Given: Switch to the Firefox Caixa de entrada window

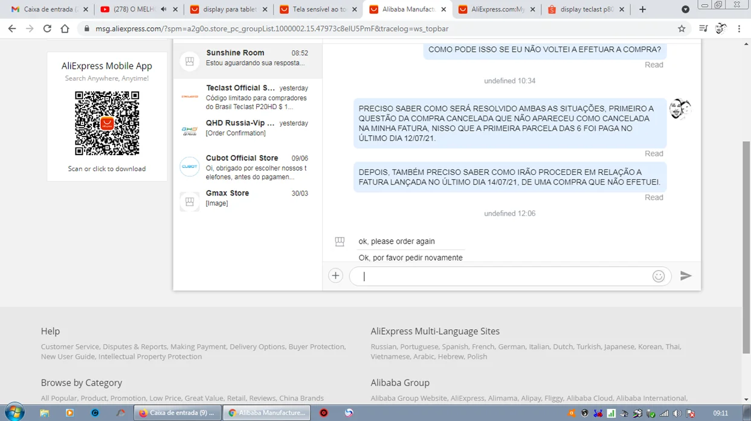Looking at the screenshot, I should point(176,413).
